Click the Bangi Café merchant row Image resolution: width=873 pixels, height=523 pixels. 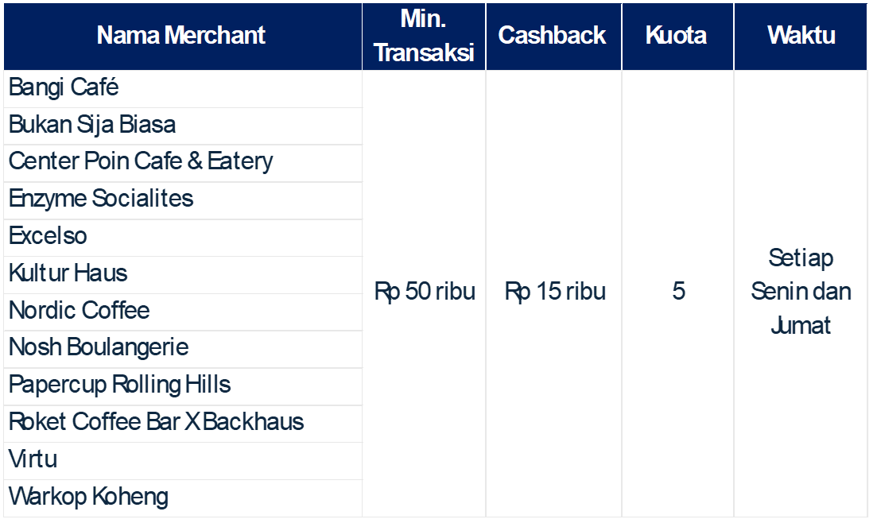tap(64, 87)
